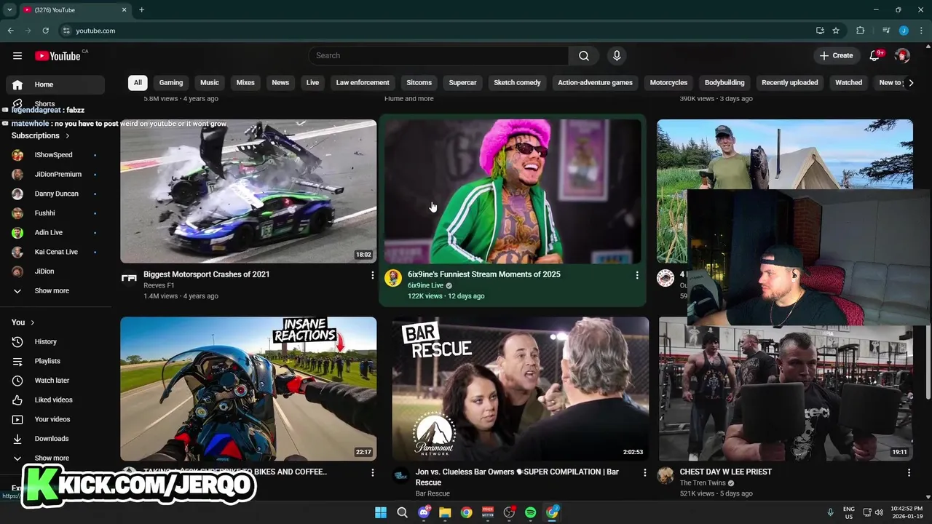Select the Supercar chip
The width and height of the screenshot is (932, 524).
click(x=462, y=83)
